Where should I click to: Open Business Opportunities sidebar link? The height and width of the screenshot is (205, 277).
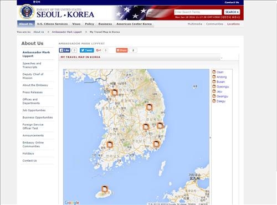(x=38, y=117)
